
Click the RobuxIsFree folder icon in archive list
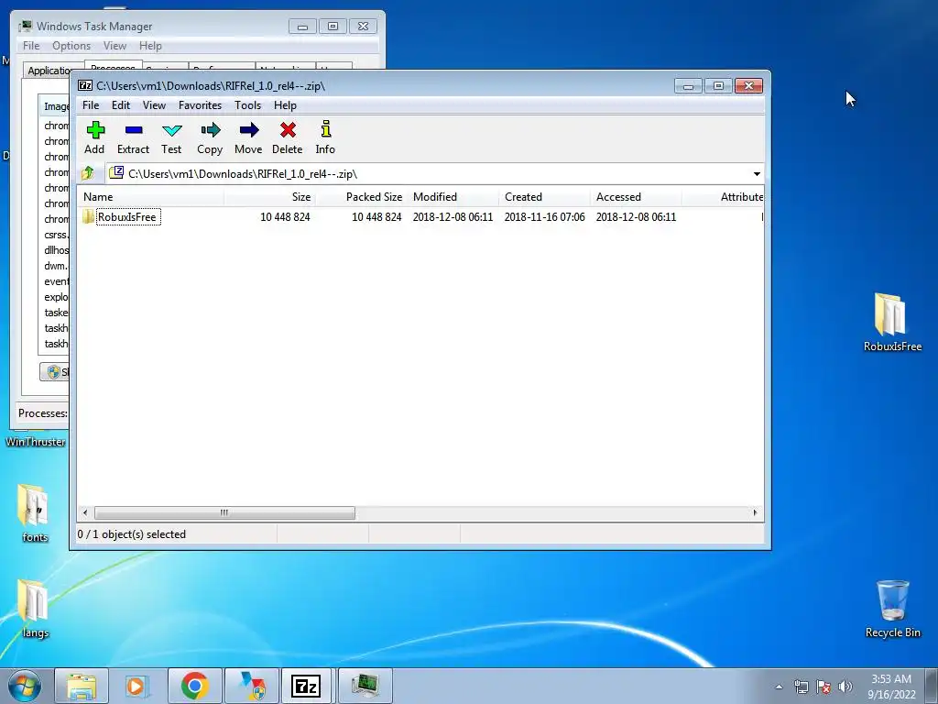pos(89,216)
